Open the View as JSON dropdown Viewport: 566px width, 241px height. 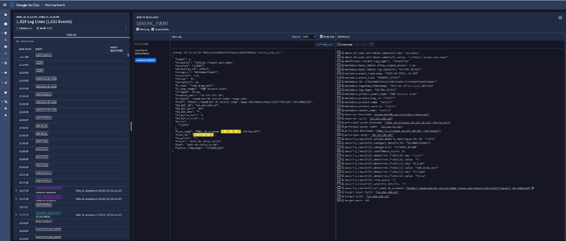pyautogui.click(x=310, y=36)
